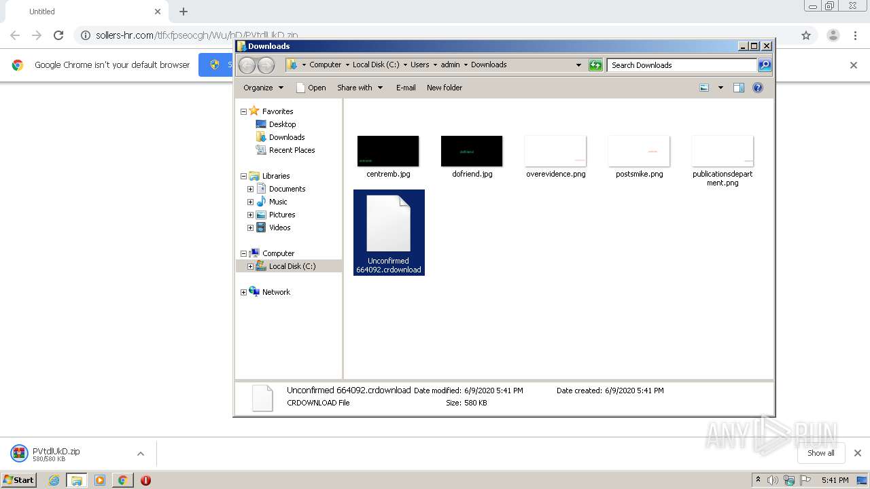Toggle the preview pane icon

point(739,88)
